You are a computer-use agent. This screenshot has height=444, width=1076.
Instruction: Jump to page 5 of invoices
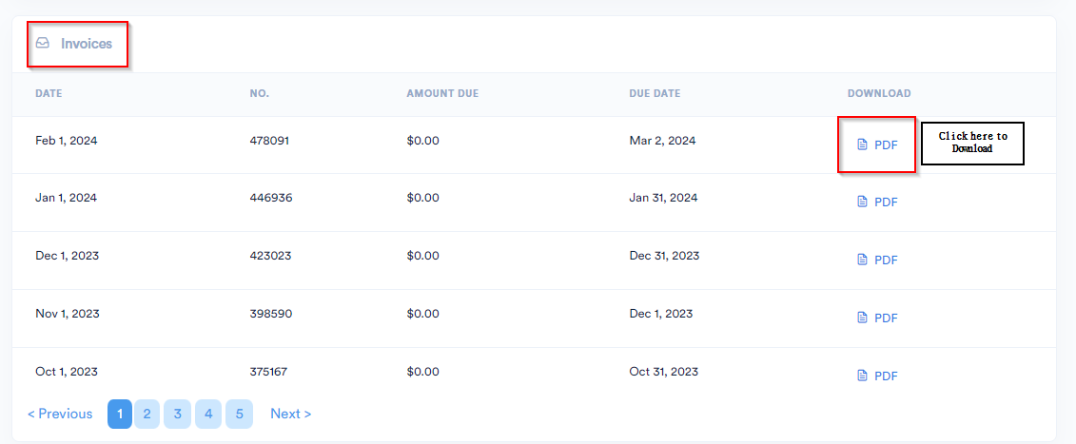240,414
